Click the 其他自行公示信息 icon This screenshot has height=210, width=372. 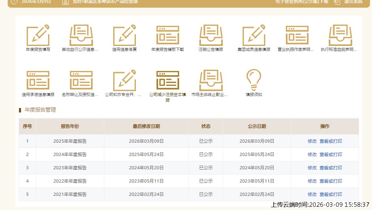click(81, 35)
